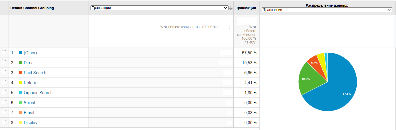Click the sort descending arrow icon
Viewport: 396px width, 130px height.
(231, 8)
